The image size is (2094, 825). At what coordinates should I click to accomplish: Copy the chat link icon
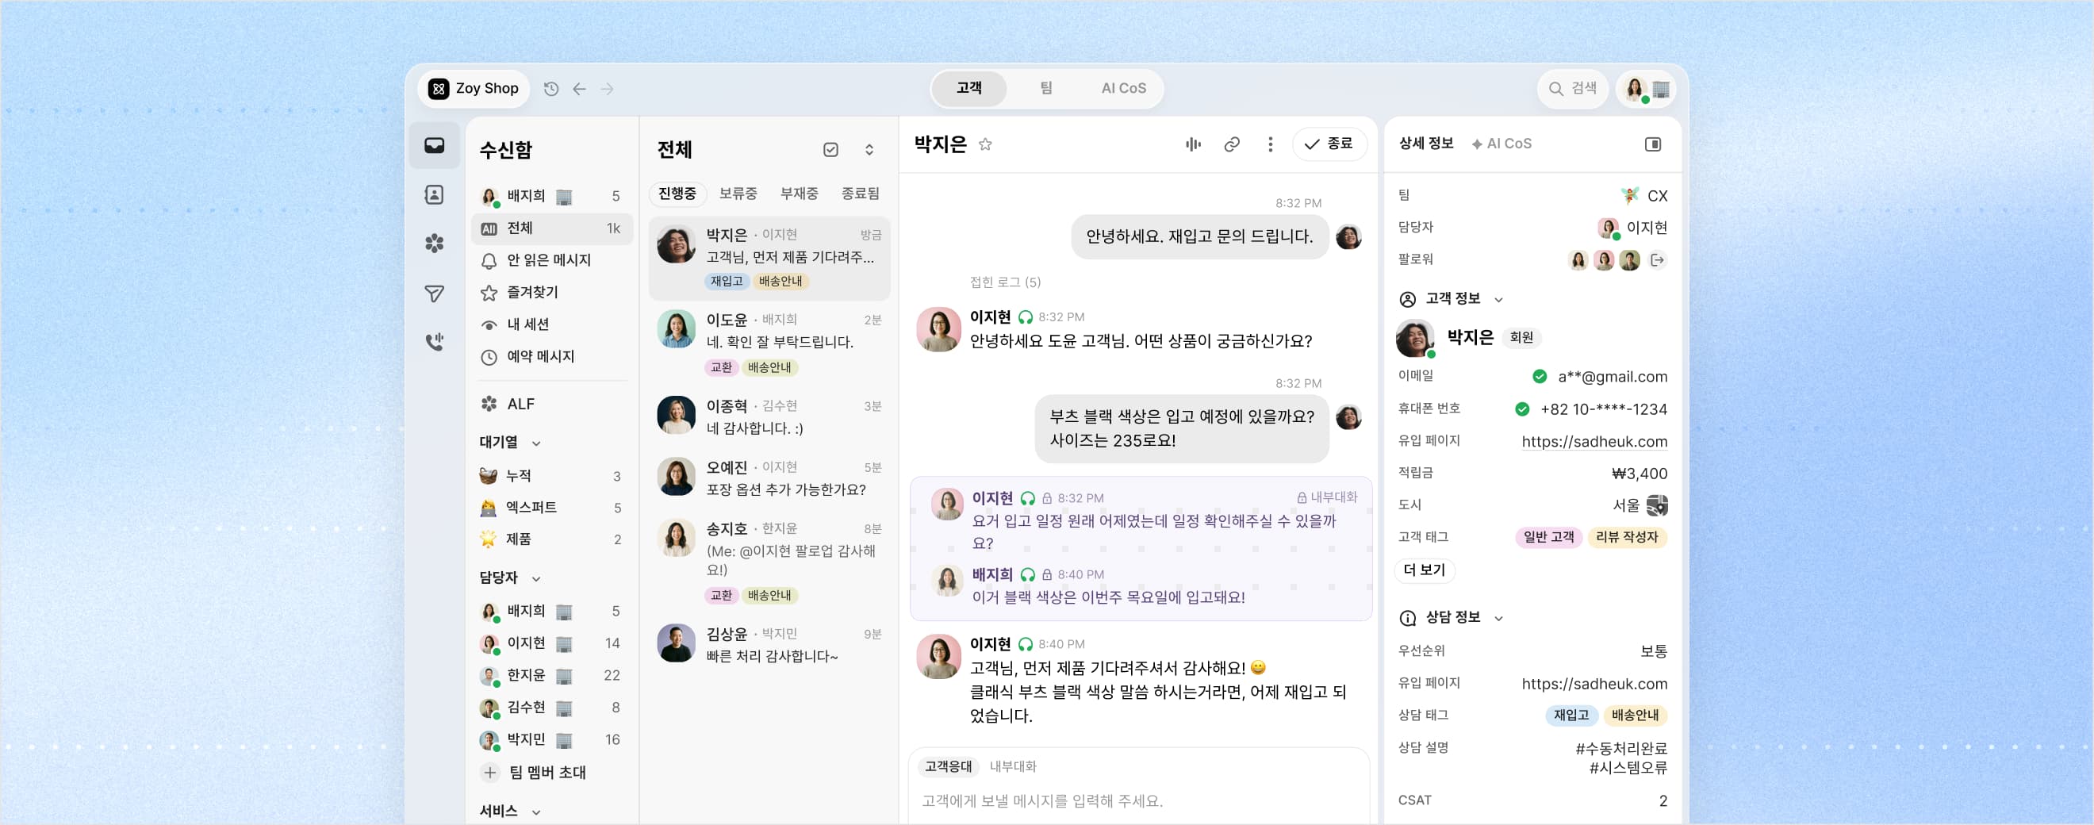[x=1232, y=144]
